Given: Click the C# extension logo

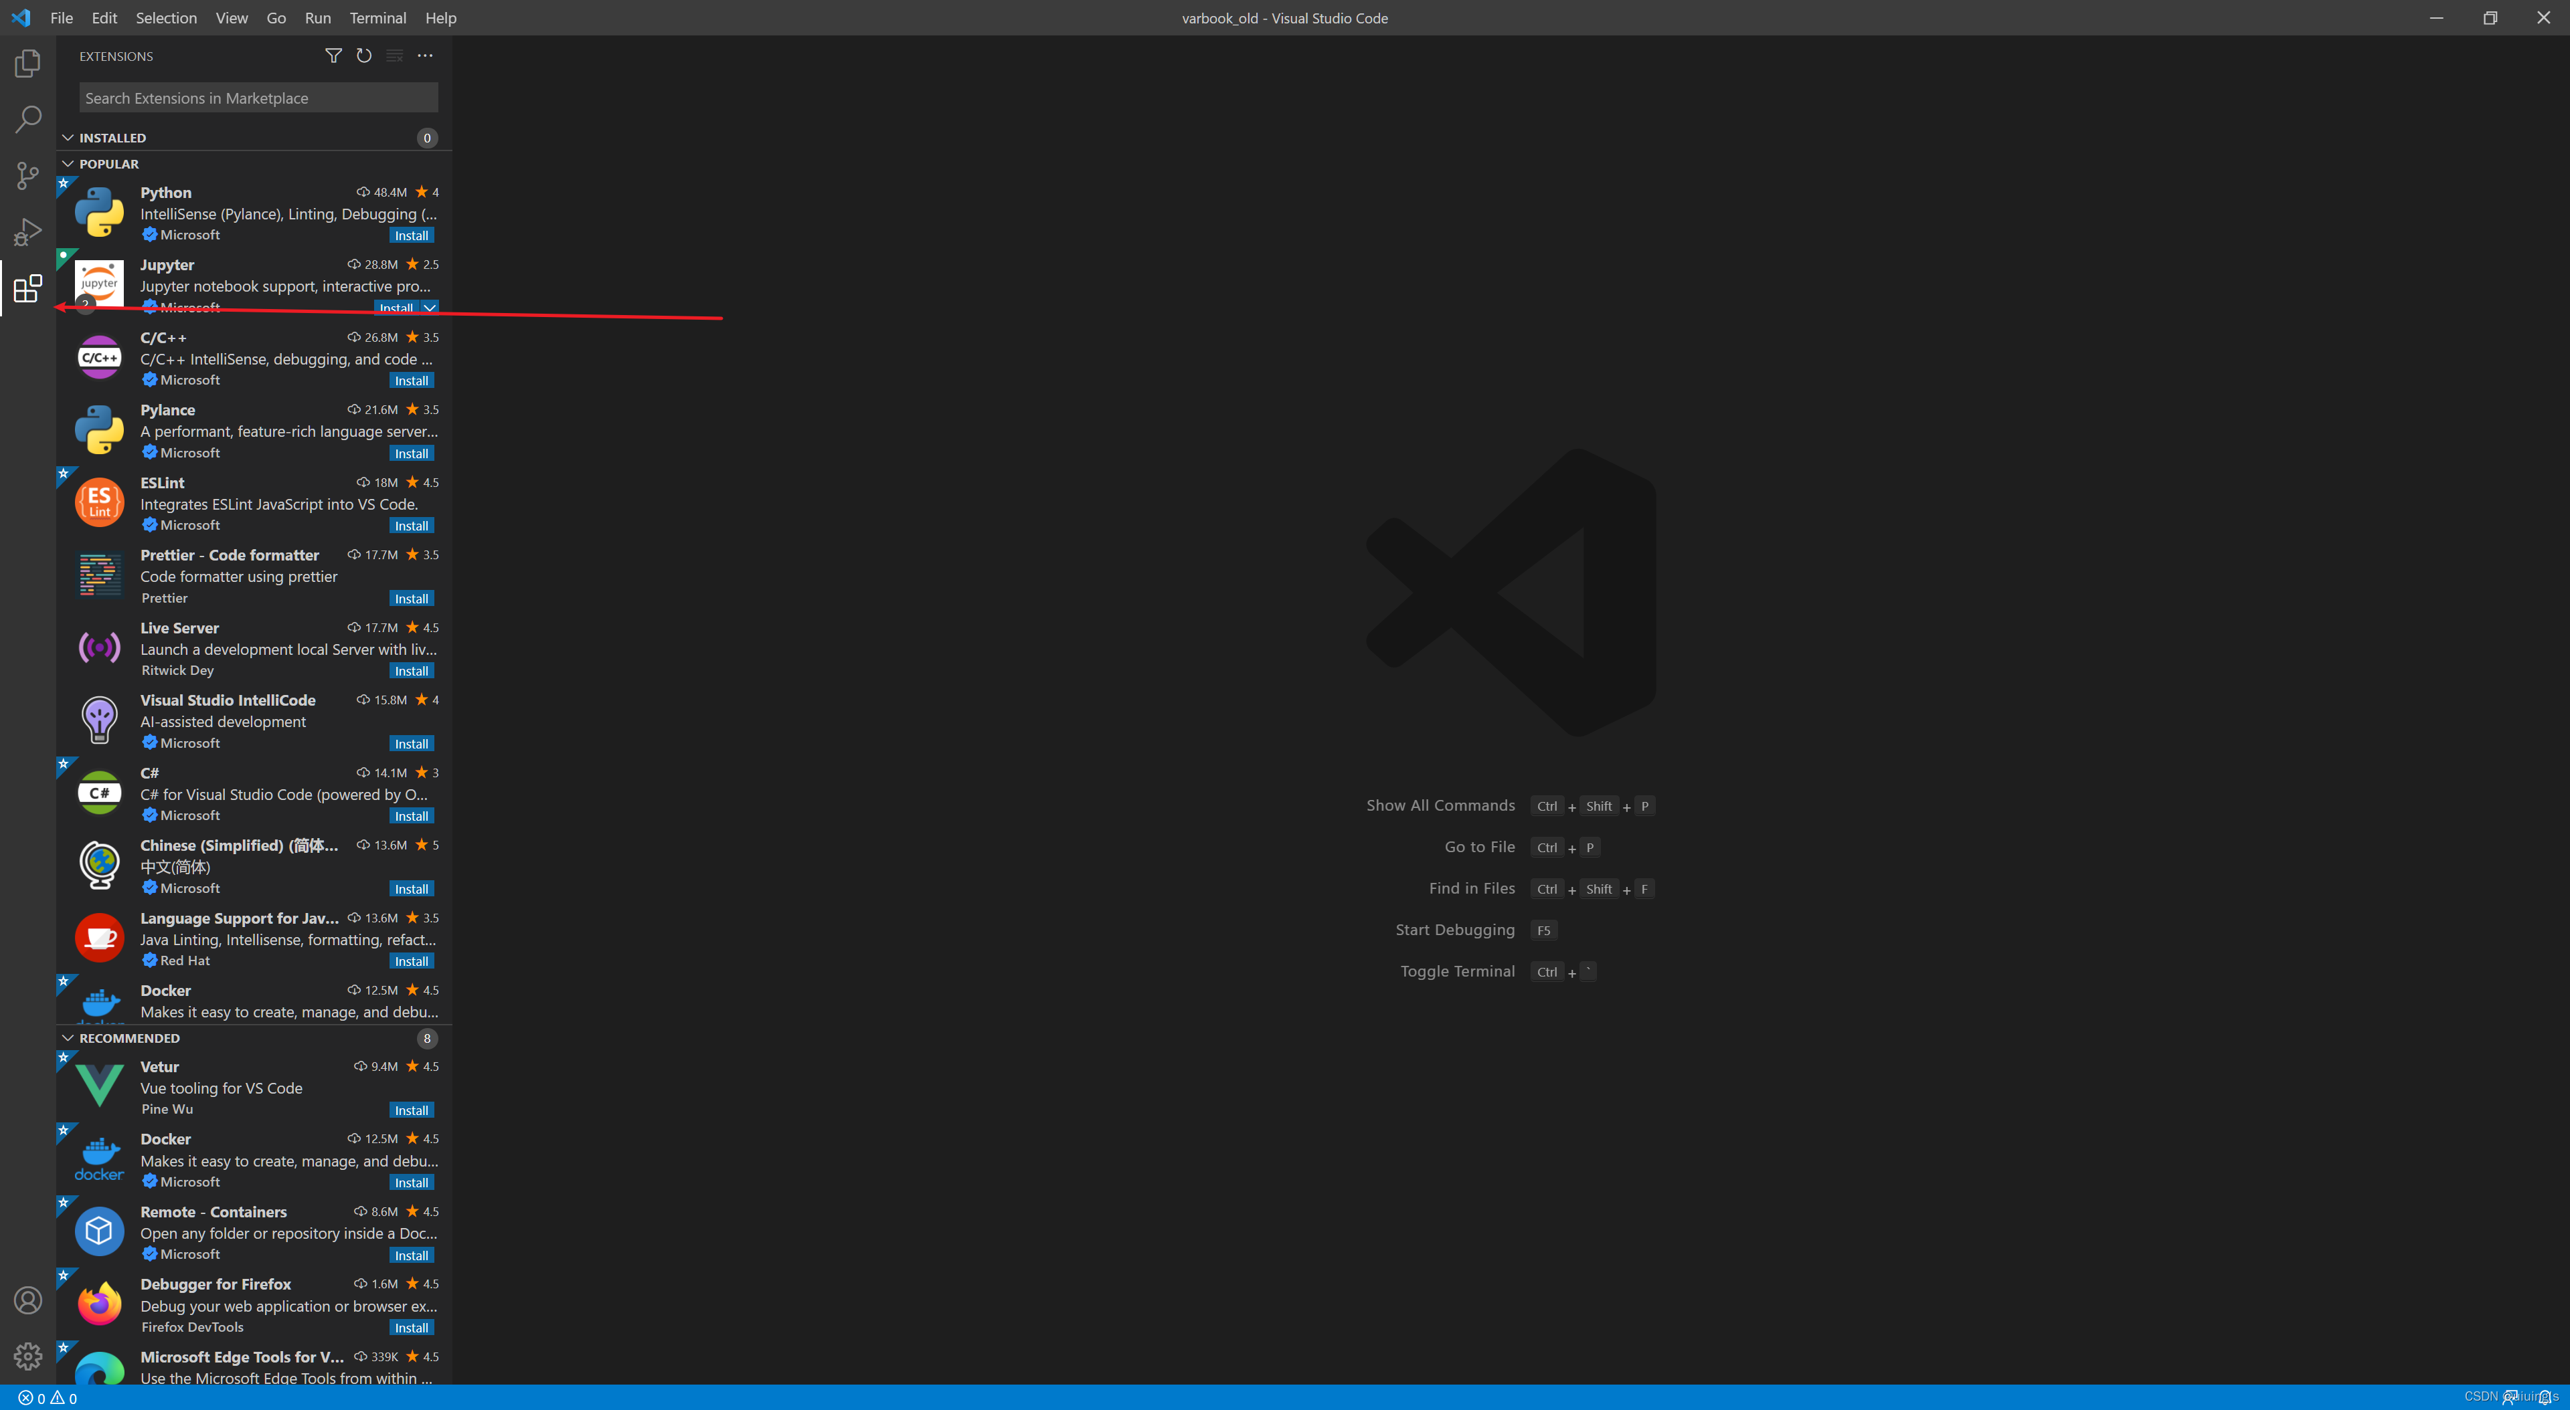Looking at the screenshot, I should coord(100,793).
